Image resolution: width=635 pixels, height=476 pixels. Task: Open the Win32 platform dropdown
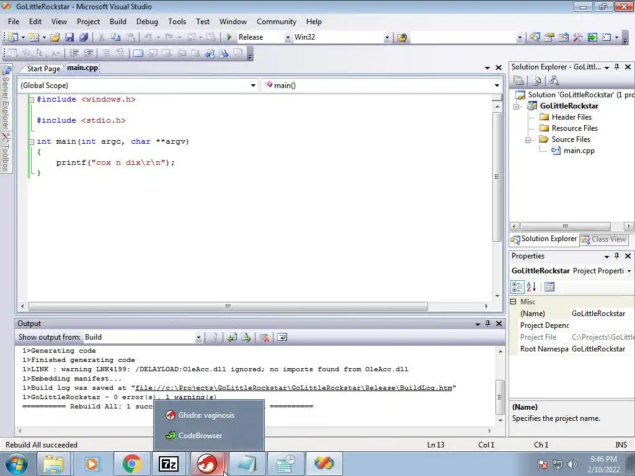387,37
